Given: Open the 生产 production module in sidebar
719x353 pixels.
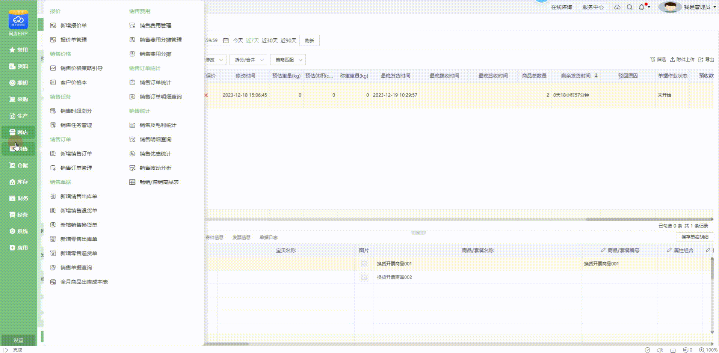Looking at the screenshot, I should pos(18,116).
